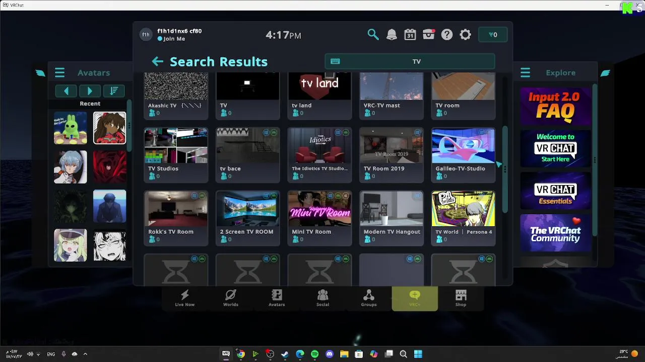
Task: Select the red dark avatar thumbnail
Action: [x=109, y=167]
